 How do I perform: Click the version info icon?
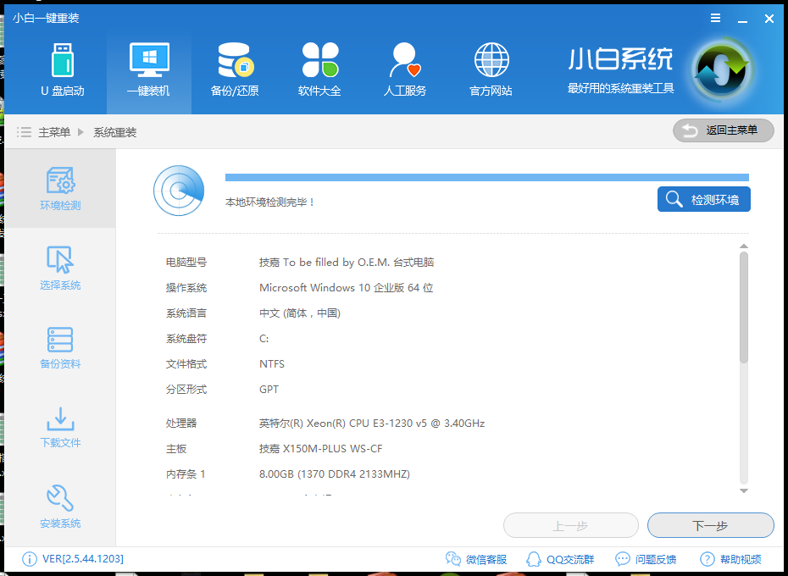[29, 559]
